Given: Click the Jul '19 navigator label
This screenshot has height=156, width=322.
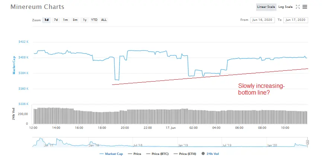Looking at the screenshot, I should pos(227,145).
